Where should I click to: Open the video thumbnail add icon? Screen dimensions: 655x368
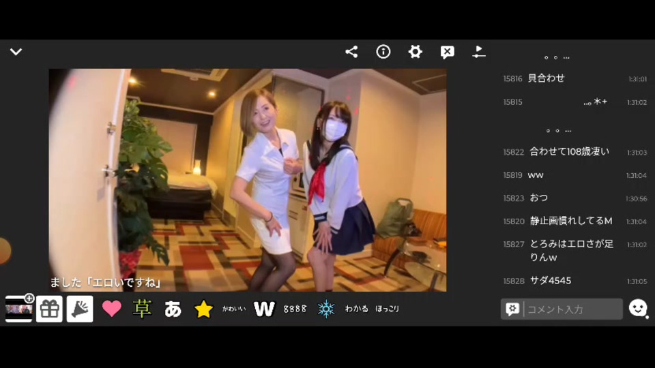pos(19,309)
